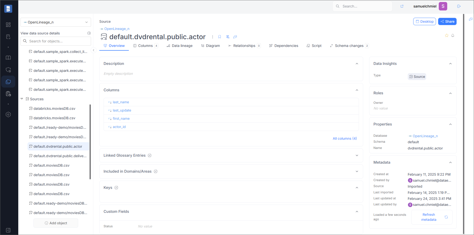Click the Search for objects field
Screen dimensions: 474x235
(56, 41)
